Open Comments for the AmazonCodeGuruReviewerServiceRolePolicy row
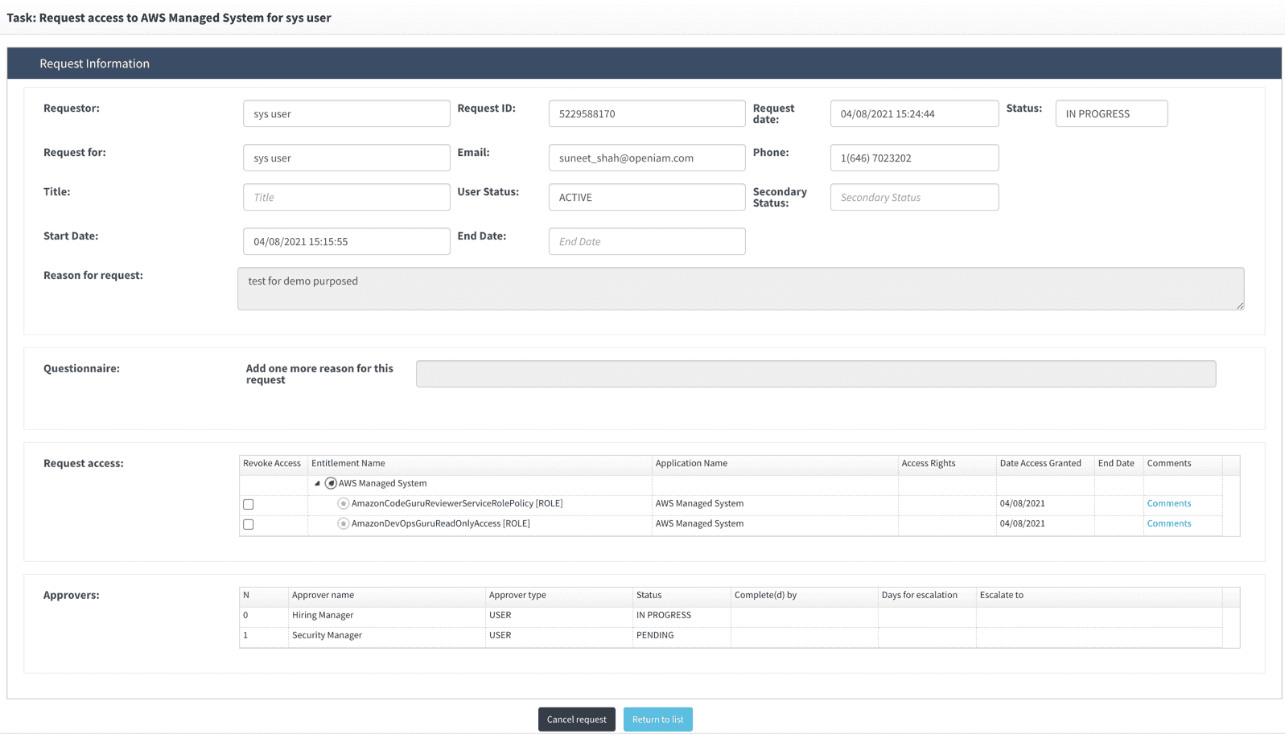 pos(1168,504)
